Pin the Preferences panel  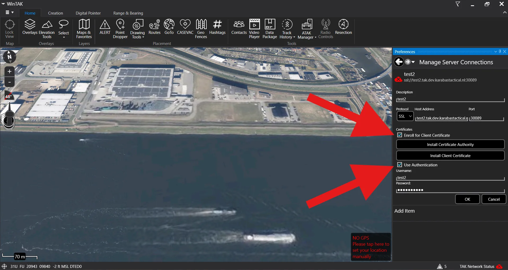pyautogui.click(x=500, y=52)
